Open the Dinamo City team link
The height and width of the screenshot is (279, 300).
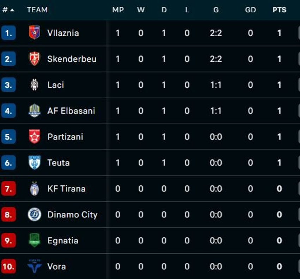tap(73, 215)
